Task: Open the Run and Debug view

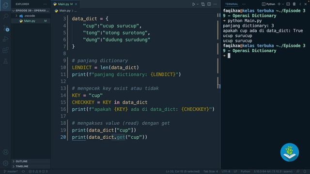Action: click(5, 39)
